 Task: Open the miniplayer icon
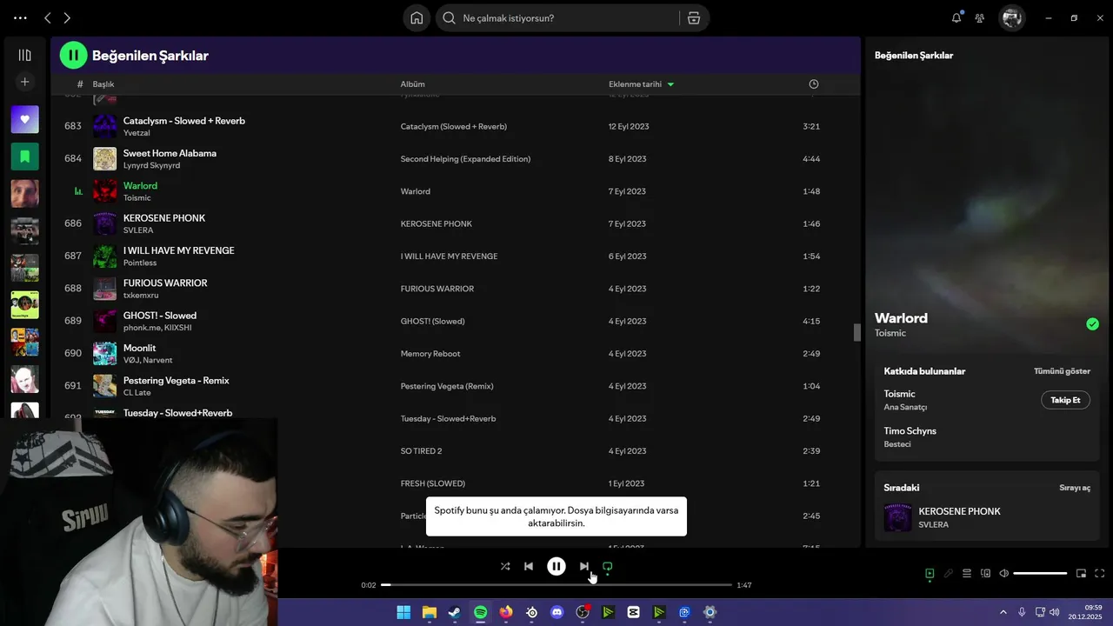(x=1082, y=573)
